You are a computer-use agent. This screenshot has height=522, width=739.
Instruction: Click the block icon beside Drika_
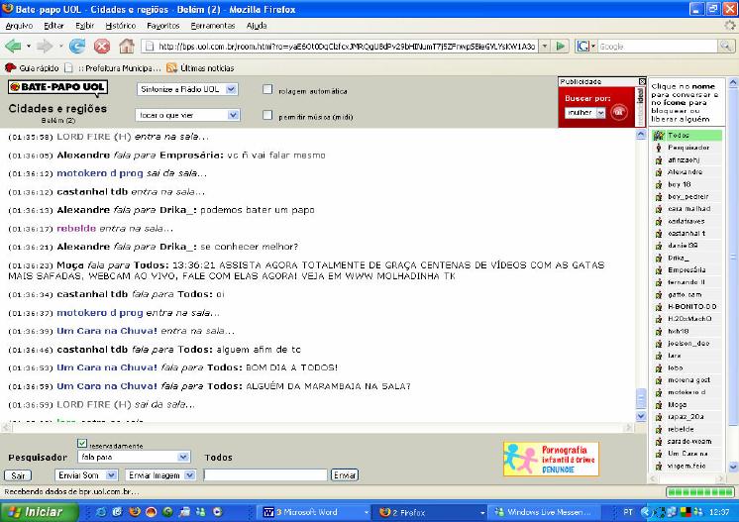tap(659, 259)
